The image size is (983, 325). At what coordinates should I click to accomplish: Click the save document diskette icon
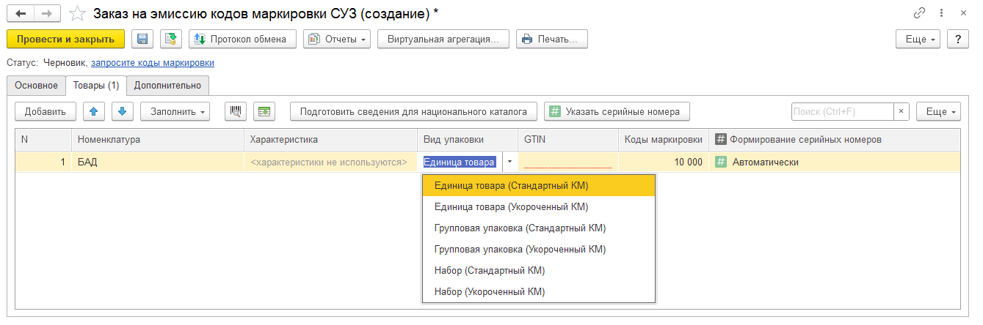142,39
